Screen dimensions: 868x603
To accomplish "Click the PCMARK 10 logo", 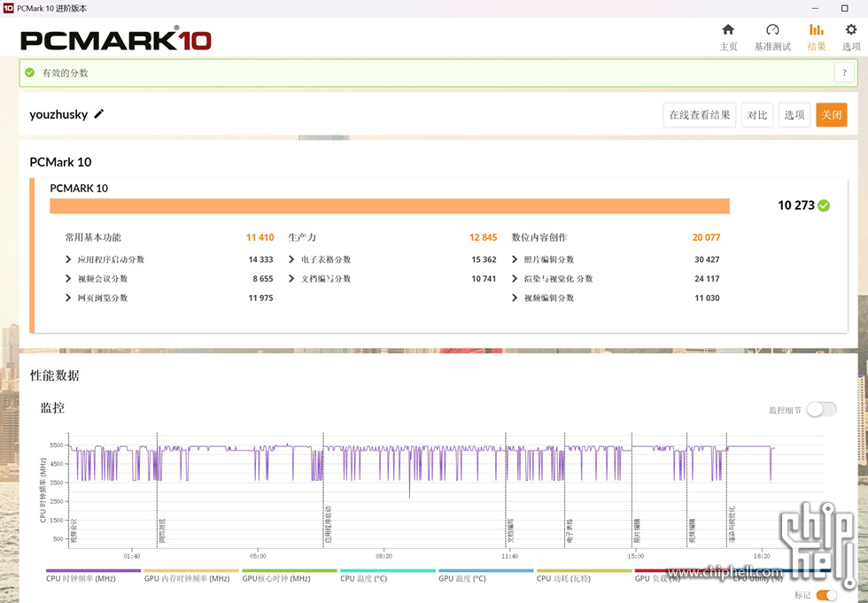I will tap(116, 39).
